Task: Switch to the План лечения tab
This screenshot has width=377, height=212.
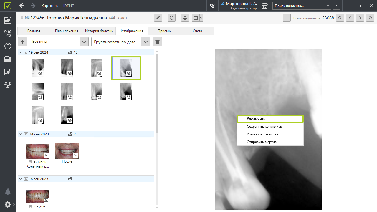Action: click(x=67, y=31)
